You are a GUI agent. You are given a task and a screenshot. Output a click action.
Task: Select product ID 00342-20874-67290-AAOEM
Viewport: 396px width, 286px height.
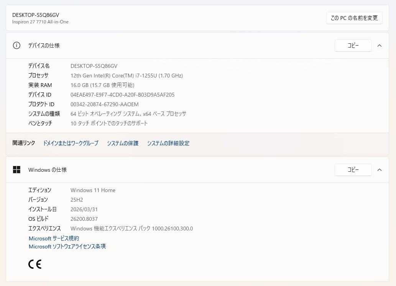pos(105,104)
